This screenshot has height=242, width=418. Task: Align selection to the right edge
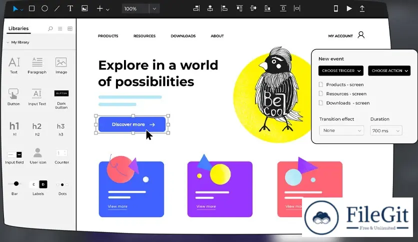coord(196,8)
